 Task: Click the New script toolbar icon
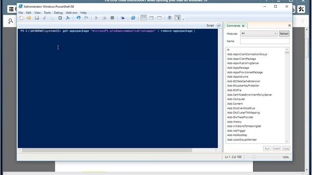[21, 18]
